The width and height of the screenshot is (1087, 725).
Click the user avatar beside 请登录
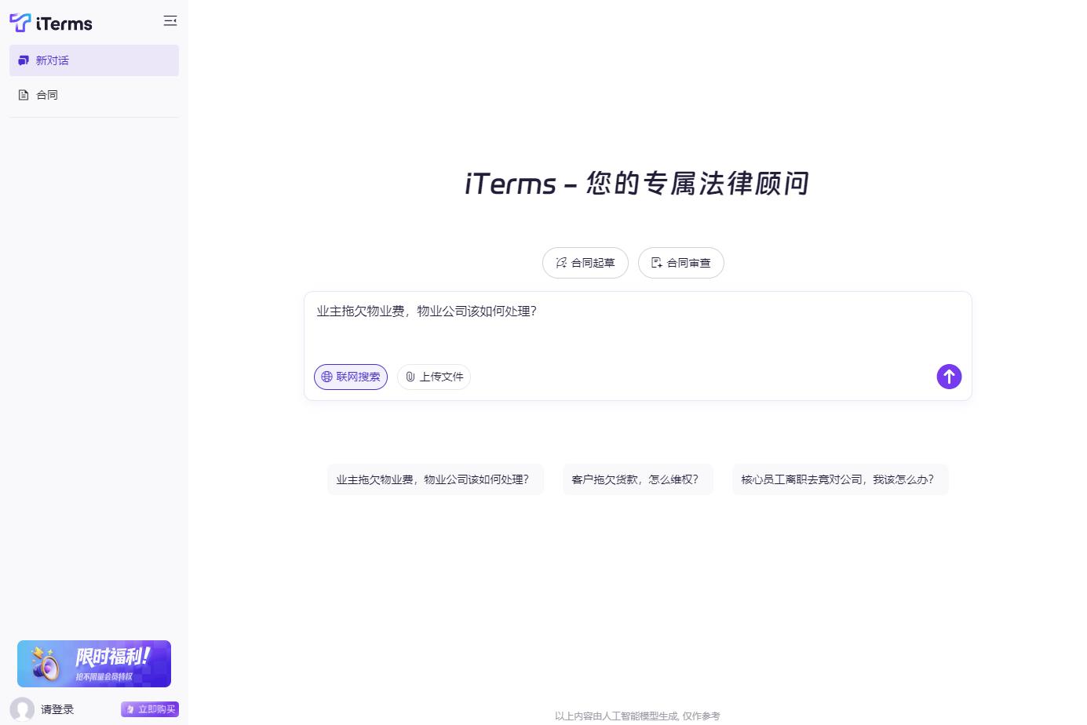point(21,709)
